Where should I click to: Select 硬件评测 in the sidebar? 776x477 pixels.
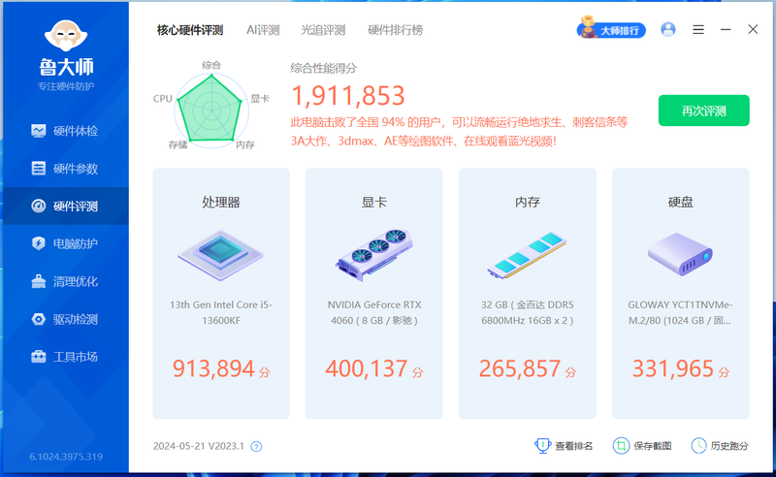tap(66, 206)
